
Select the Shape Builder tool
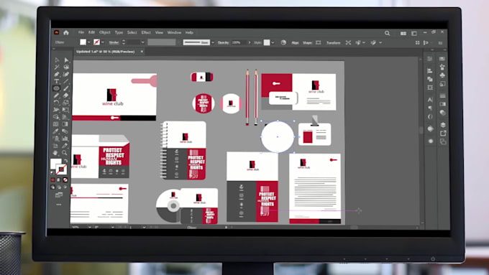56,117
